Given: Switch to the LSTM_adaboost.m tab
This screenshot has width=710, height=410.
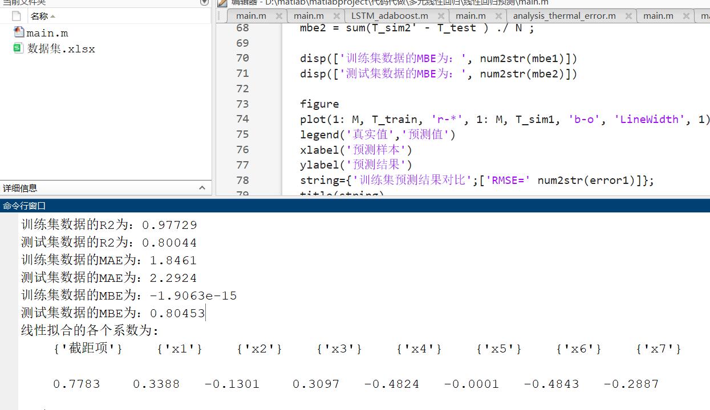Looking at the screenshot, I should coord(389,16).
